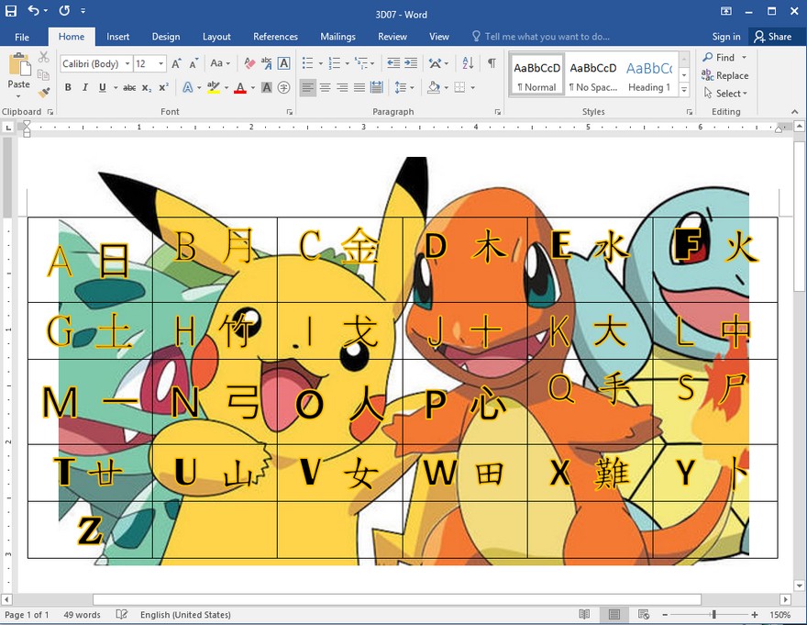Start a numbered list

pos(335,63)
